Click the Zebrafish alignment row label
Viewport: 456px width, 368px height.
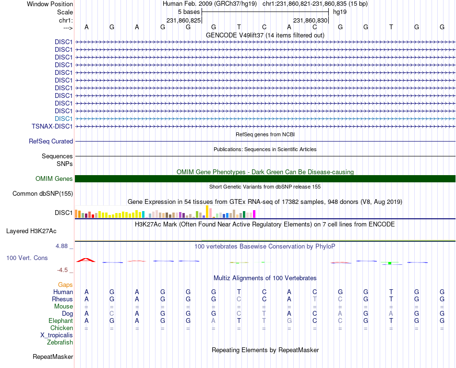pyautogui.click(x=60, y=342)
